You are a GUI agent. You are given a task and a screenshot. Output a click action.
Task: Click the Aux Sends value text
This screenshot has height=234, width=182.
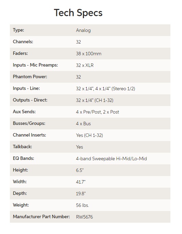pos(97,112)
